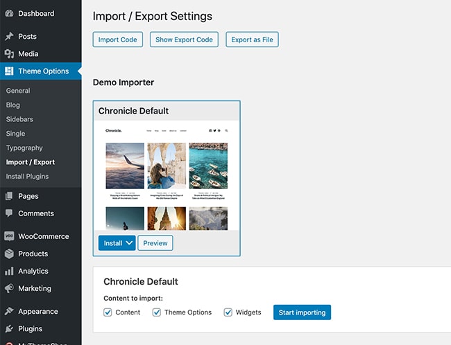
Task: Open Media menu item
Action: pyautogui.click(x=40, y=54)
